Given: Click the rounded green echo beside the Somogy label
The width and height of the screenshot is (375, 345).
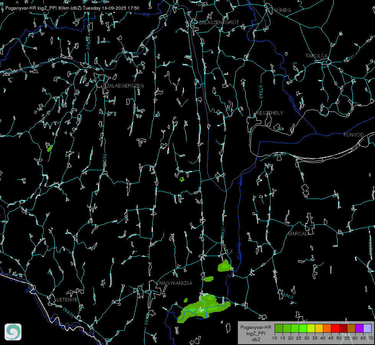Looking at the screenshot, I should (224, 266).
